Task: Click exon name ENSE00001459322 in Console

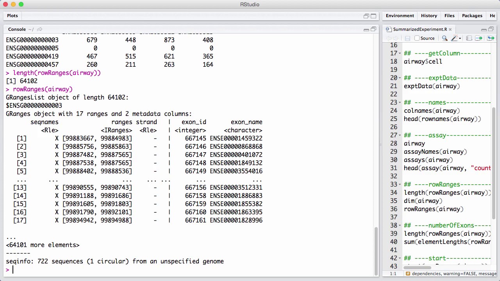Action: [x=236, y=138]
